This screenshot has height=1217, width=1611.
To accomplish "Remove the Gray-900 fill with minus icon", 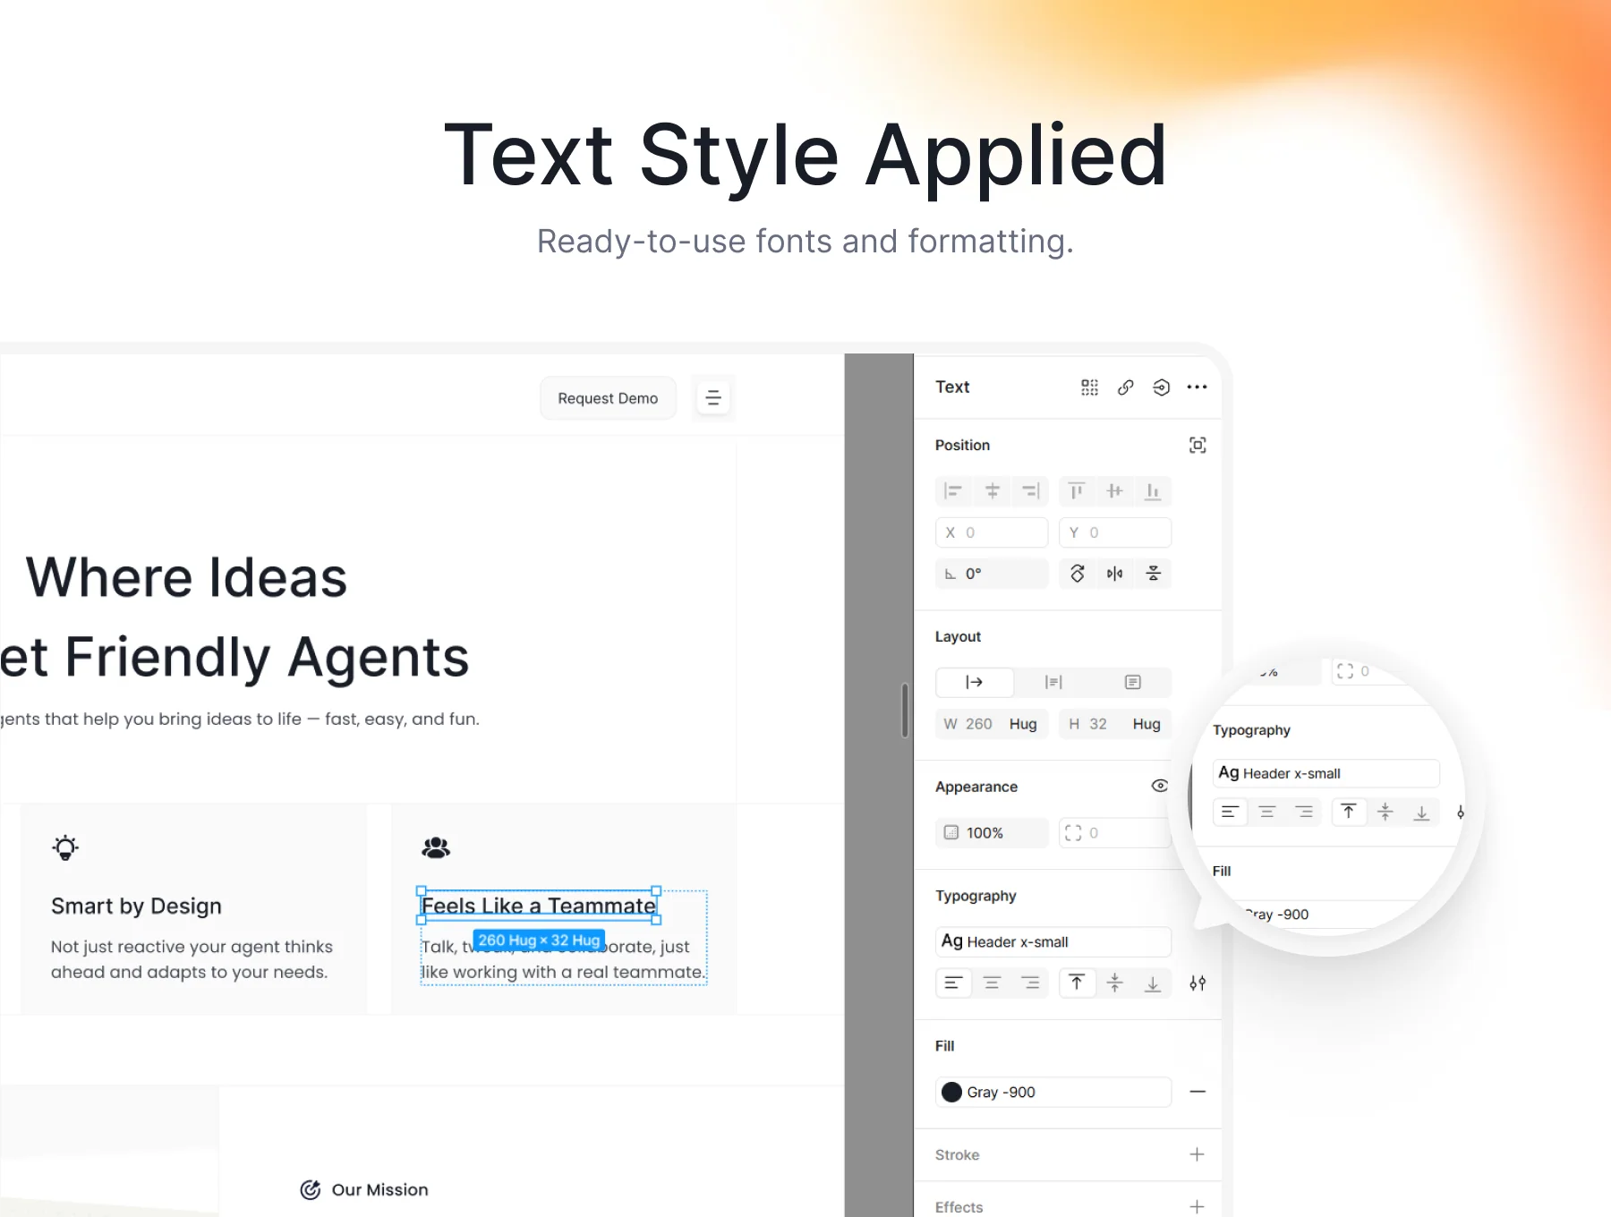I will tap(1198, 1092).
